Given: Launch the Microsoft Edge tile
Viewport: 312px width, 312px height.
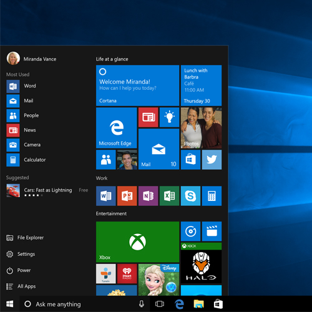Looking at the screenshot, I should [116, 128].
